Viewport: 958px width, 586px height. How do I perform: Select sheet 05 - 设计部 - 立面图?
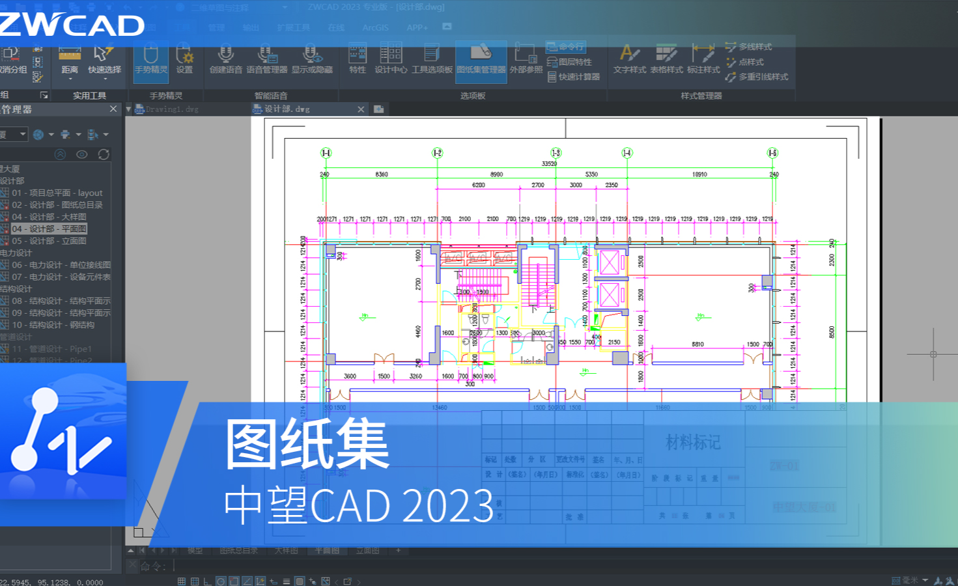(49, 241)
